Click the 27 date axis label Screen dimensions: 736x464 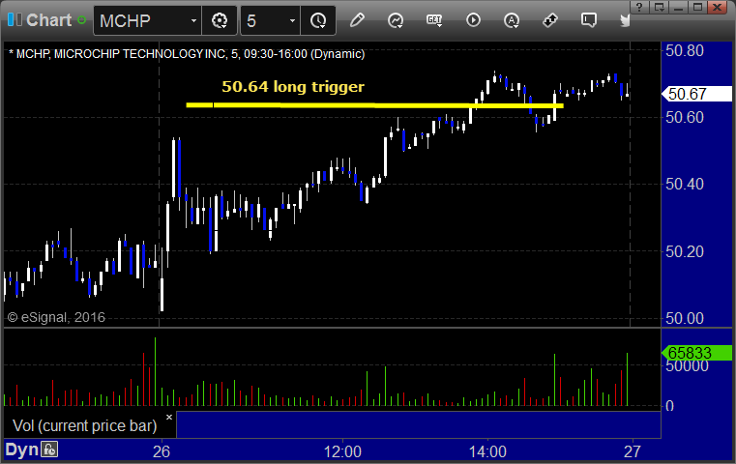(x=632, y=451)
